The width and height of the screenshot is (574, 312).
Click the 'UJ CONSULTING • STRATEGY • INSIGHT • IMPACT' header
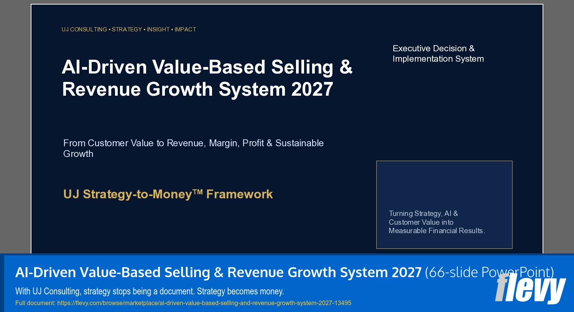tap(129, 29)
